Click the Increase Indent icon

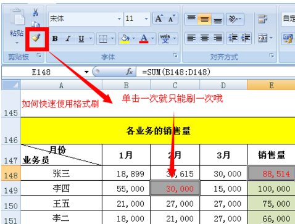[245, 38]
